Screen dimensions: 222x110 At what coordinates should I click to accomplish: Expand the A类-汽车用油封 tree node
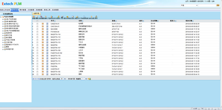(x=3, y=19)
